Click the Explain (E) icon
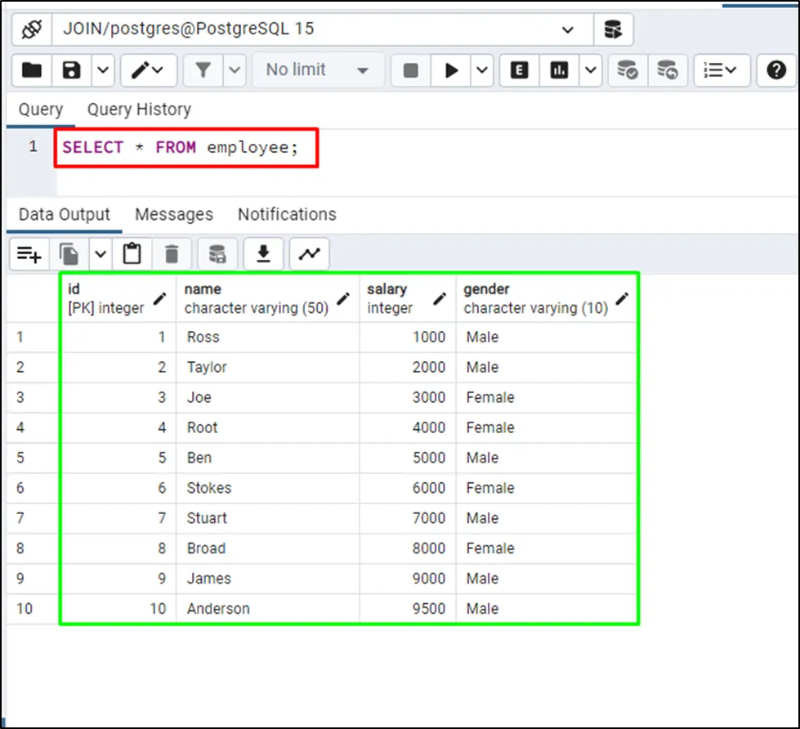 click(519, 70)
